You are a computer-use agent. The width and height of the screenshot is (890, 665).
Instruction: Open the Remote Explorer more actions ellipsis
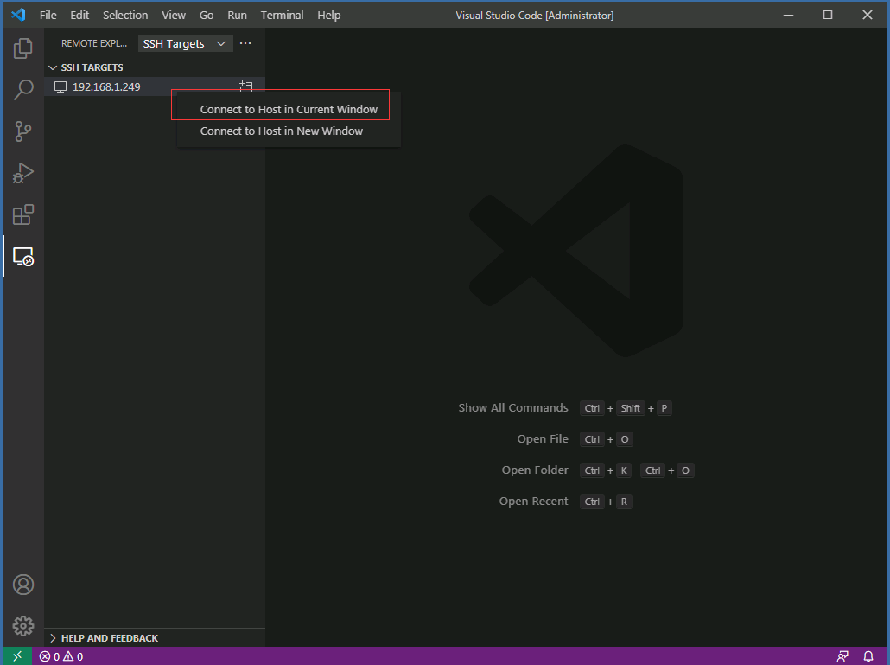click(245, 43)
